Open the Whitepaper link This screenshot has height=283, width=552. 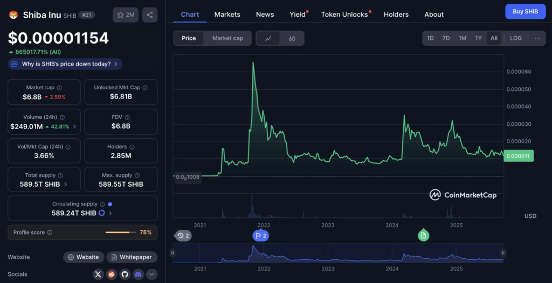[132, 257]
